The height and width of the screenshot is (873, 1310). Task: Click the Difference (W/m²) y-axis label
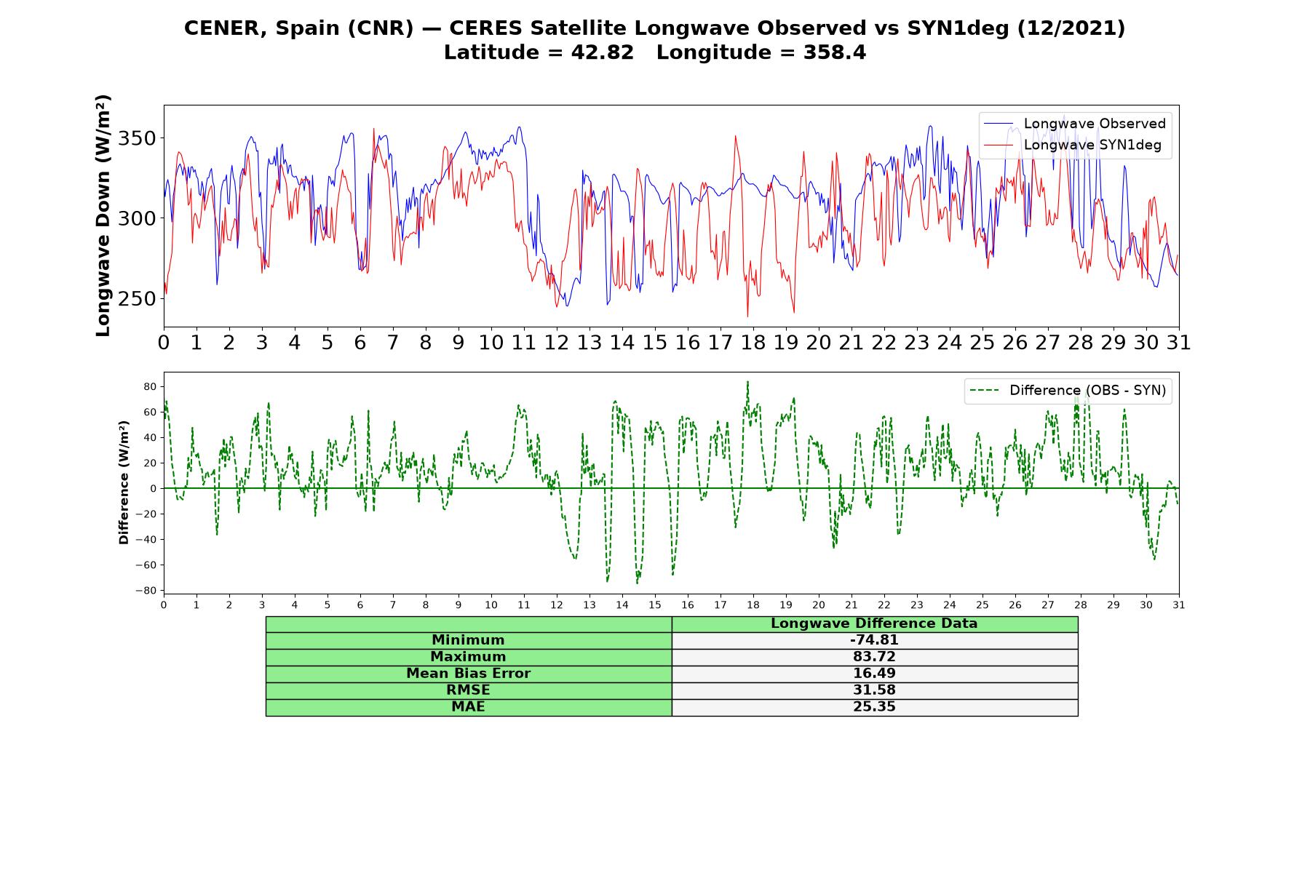[x=124, y=483]
